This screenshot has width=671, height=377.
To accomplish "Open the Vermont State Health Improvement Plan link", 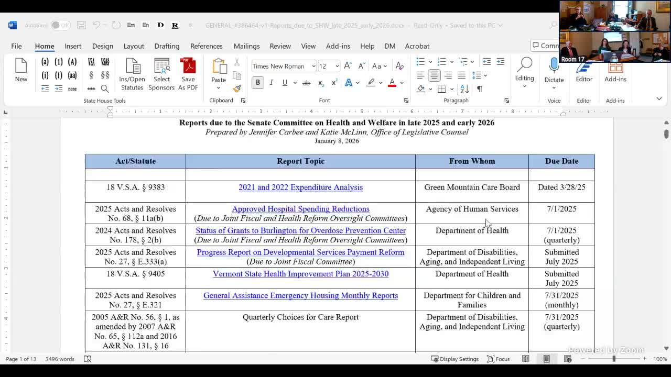I will [300, 274].
